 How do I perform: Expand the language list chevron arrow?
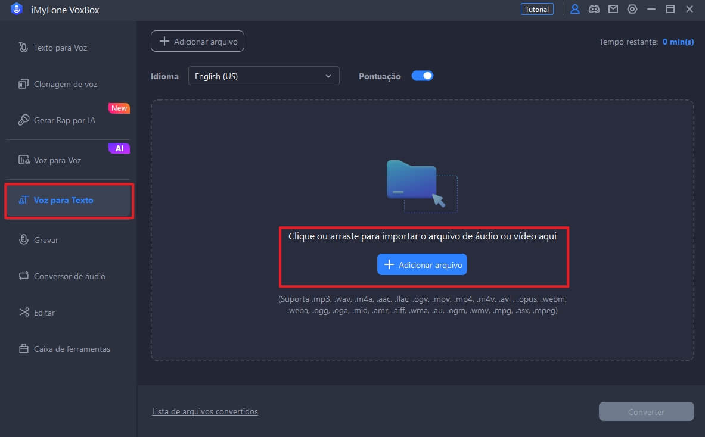click(x=328, y=76)
